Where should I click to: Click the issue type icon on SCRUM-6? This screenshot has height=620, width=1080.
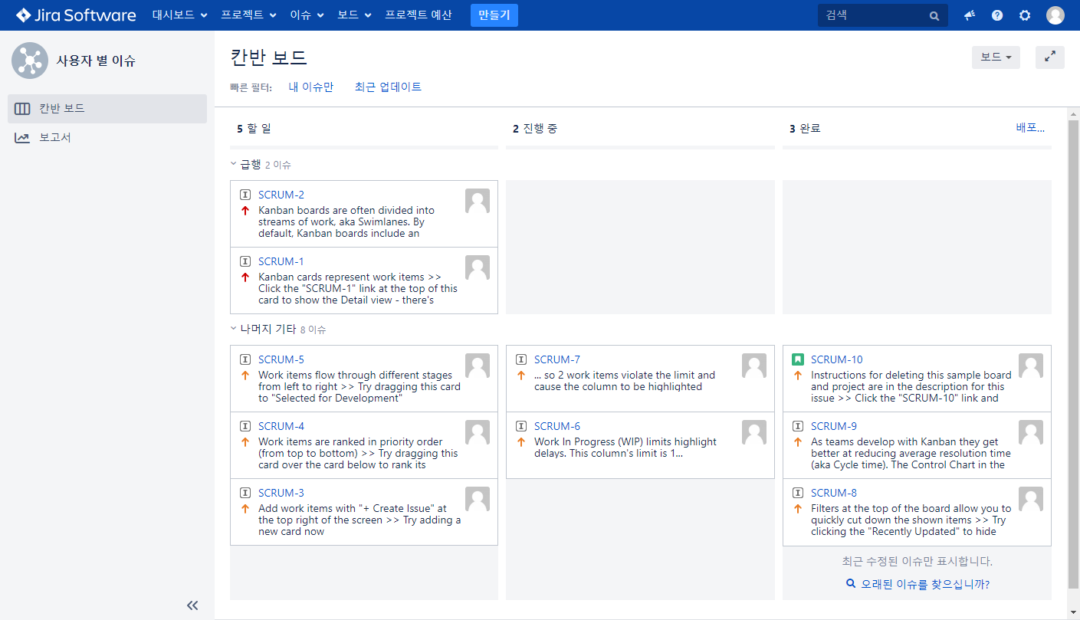(x=521, y=426)
